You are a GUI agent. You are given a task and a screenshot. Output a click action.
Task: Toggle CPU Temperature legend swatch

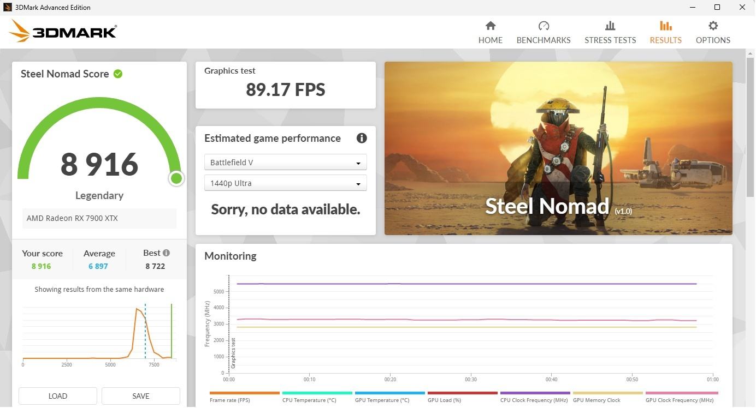(x=317, y=393)
